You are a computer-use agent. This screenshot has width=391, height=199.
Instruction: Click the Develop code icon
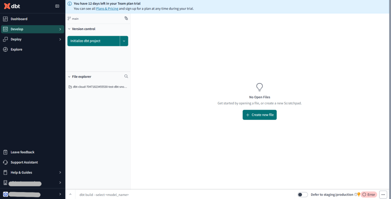(x=5, y=29)
